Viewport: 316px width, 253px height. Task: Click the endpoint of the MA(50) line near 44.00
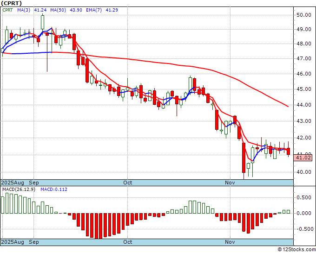pyautogui.click(x=288, y=107)
